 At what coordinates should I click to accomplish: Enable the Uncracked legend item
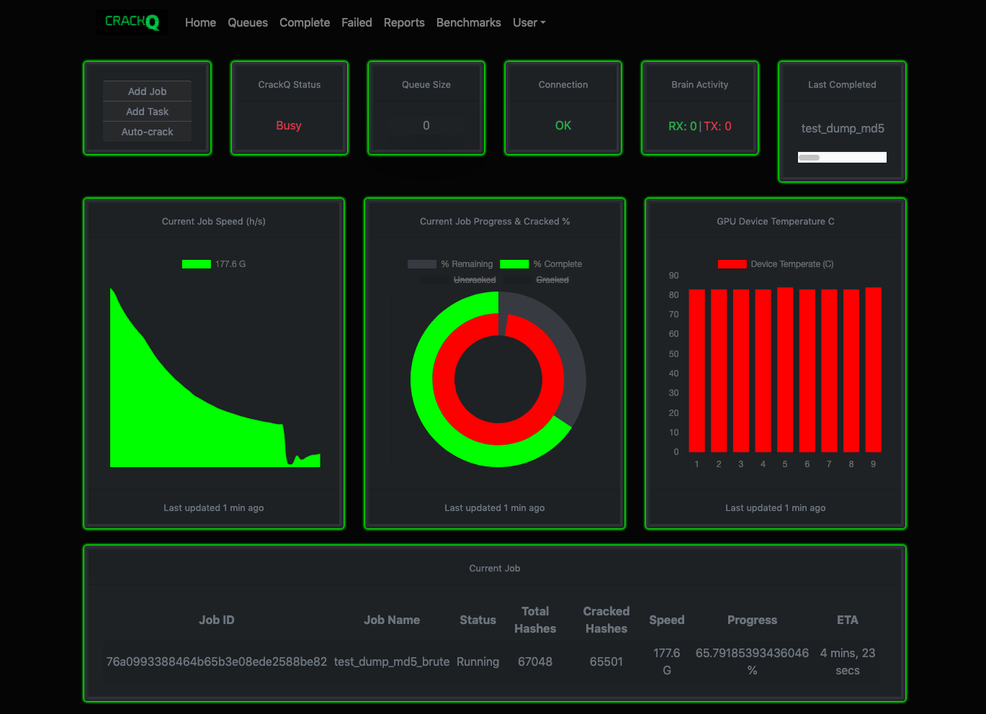click(x=459, y=280)
